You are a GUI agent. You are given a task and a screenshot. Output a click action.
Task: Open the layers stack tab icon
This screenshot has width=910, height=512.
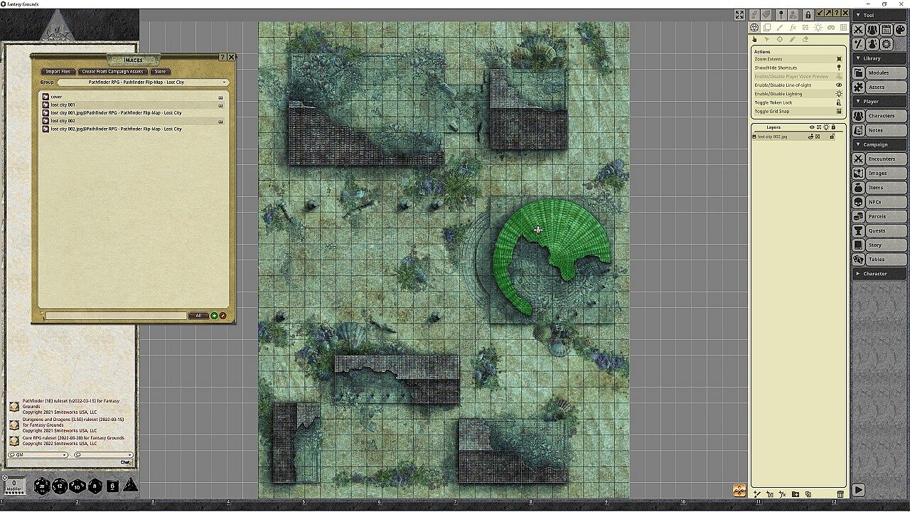click(x=767, y=28)
